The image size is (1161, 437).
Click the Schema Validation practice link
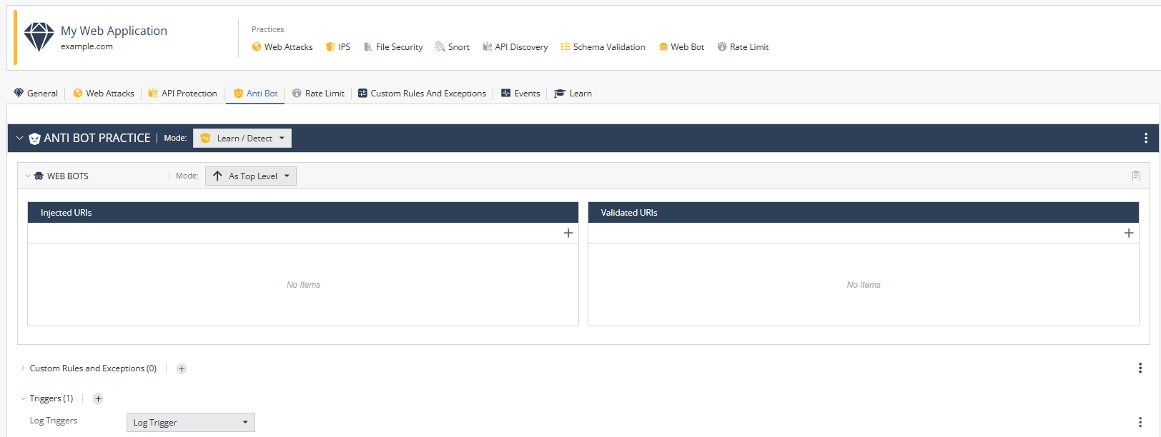pos(603,47)
